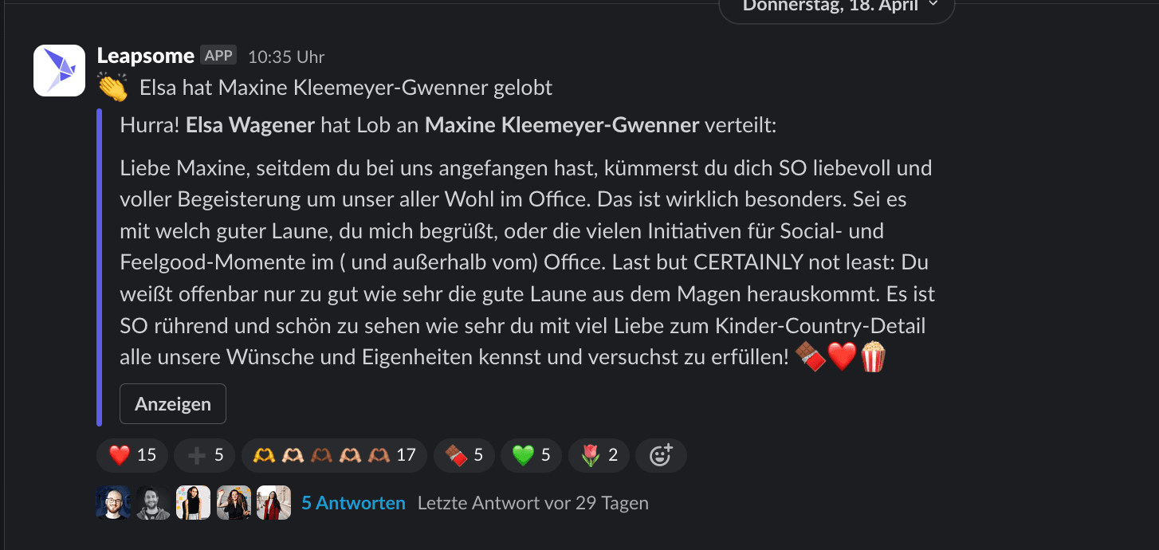The width and height of the screenshot is (1159, 550).
Task: Open the Donnerstag, 18. April date dropdown
Action: click(x=836, y=6)
